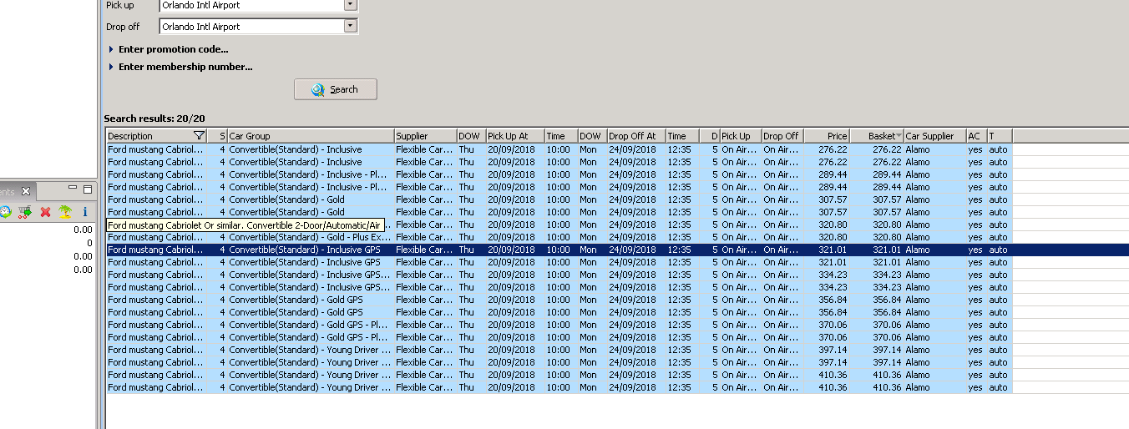Viewport: 1129px width, 429px height.
Task: Select the highlighted Inclusive GPS row
Action: [617, 250]
